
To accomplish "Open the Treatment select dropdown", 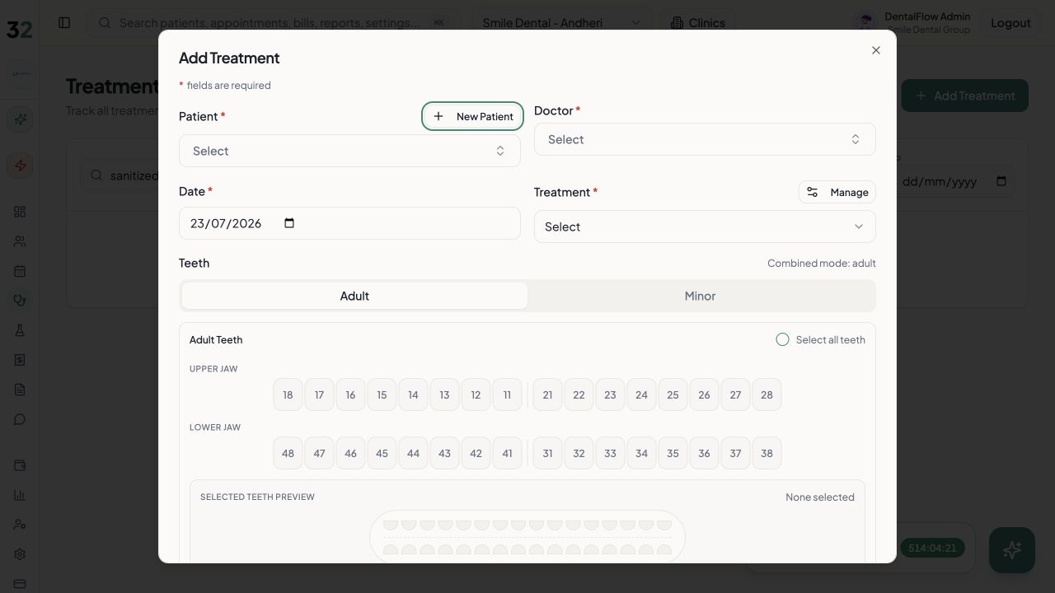I will coord(705,226).
